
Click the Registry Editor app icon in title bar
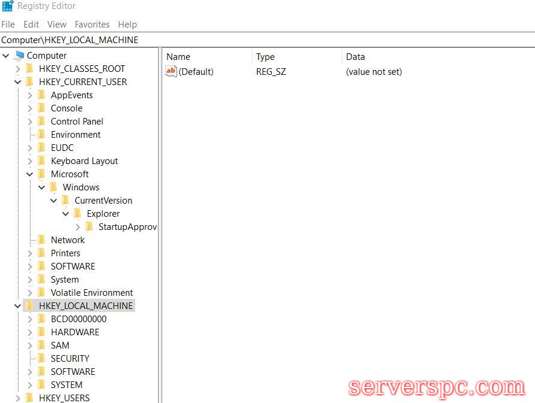tap(8, 7)
